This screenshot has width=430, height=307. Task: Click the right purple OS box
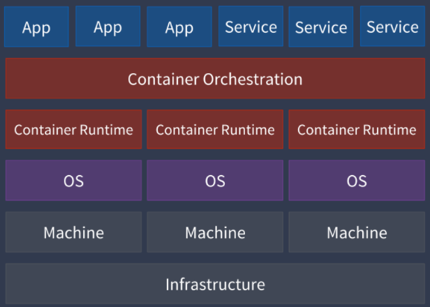[x=357, y=181]
